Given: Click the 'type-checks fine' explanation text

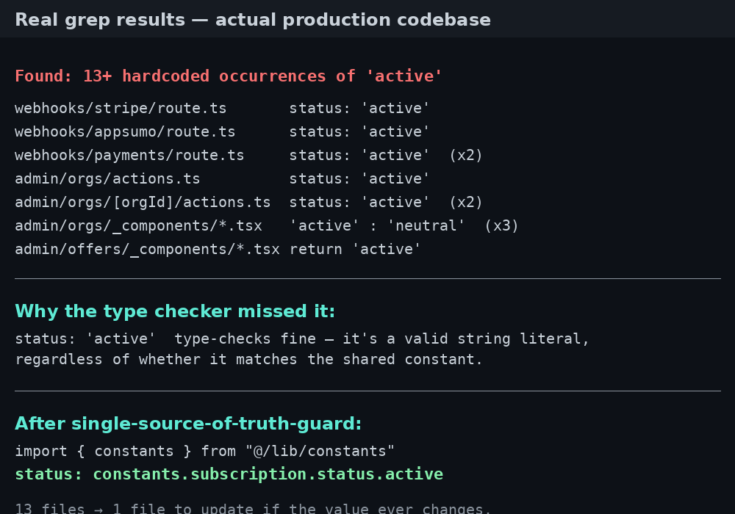Looking at the screenshot, I should (x=245, y=339).
